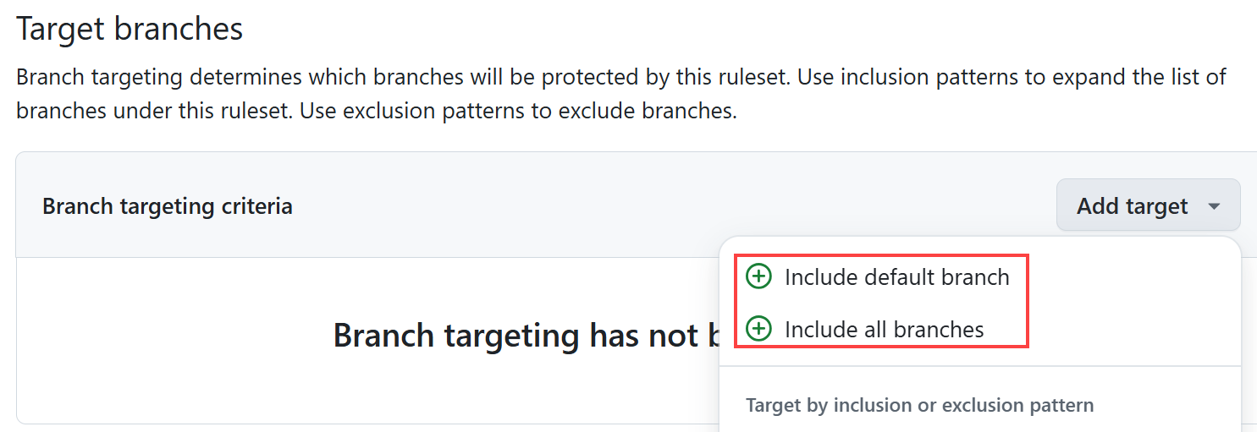Viewport: 1257px width, 432px height.
Task: Click the plus icon beside Include all branches
Action: coord(758,329)
